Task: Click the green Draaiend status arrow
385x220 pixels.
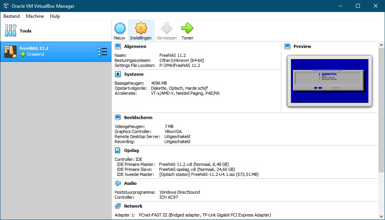Action: coord(22,54)
